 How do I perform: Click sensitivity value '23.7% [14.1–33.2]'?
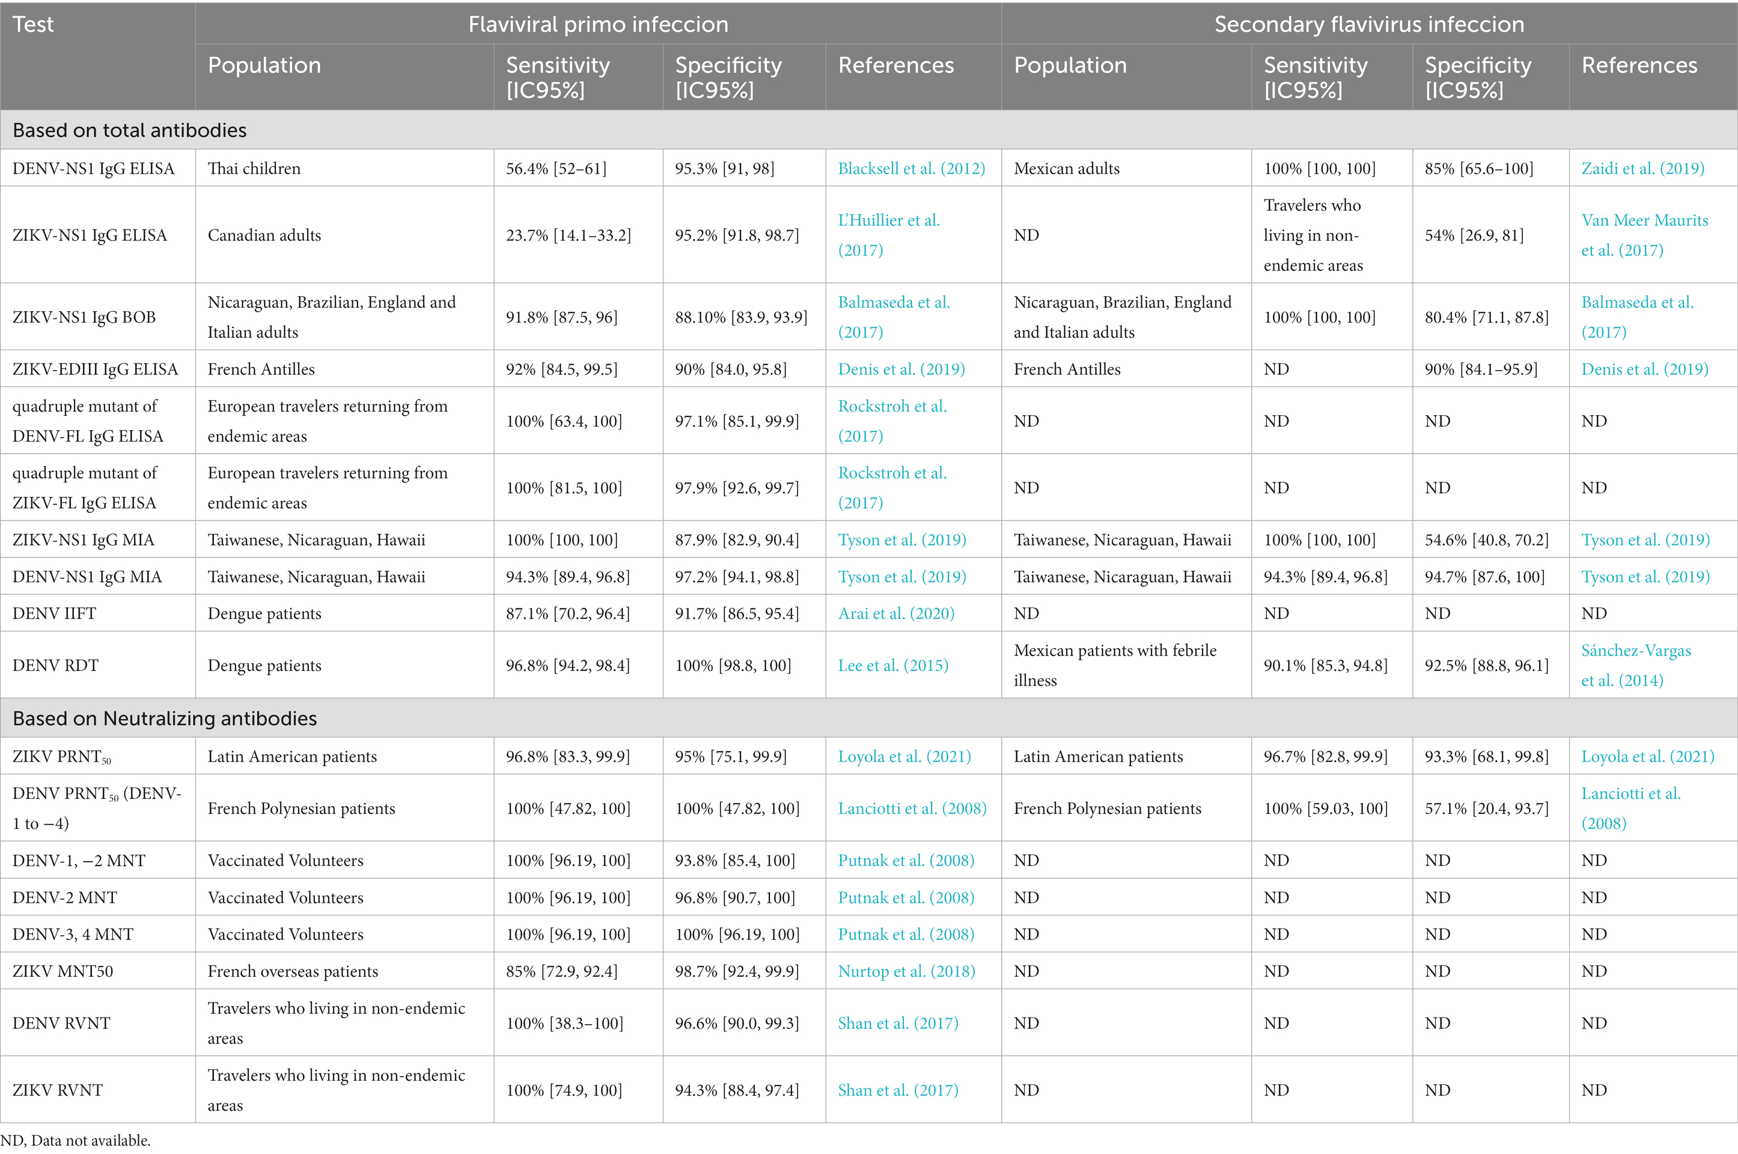pyautogui.click(x=569, y=235)
